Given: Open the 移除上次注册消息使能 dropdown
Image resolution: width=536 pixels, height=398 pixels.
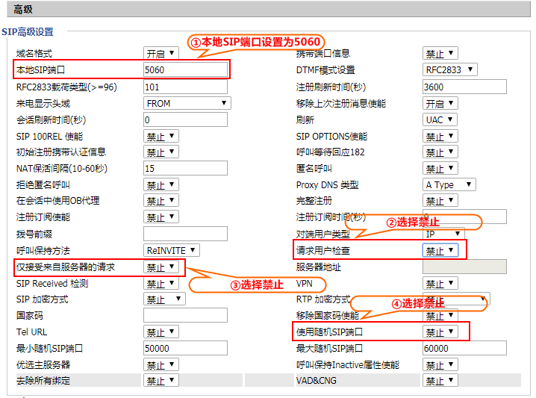Looking at the screenshot, I should pyautogui.click(x=440, y=104).
